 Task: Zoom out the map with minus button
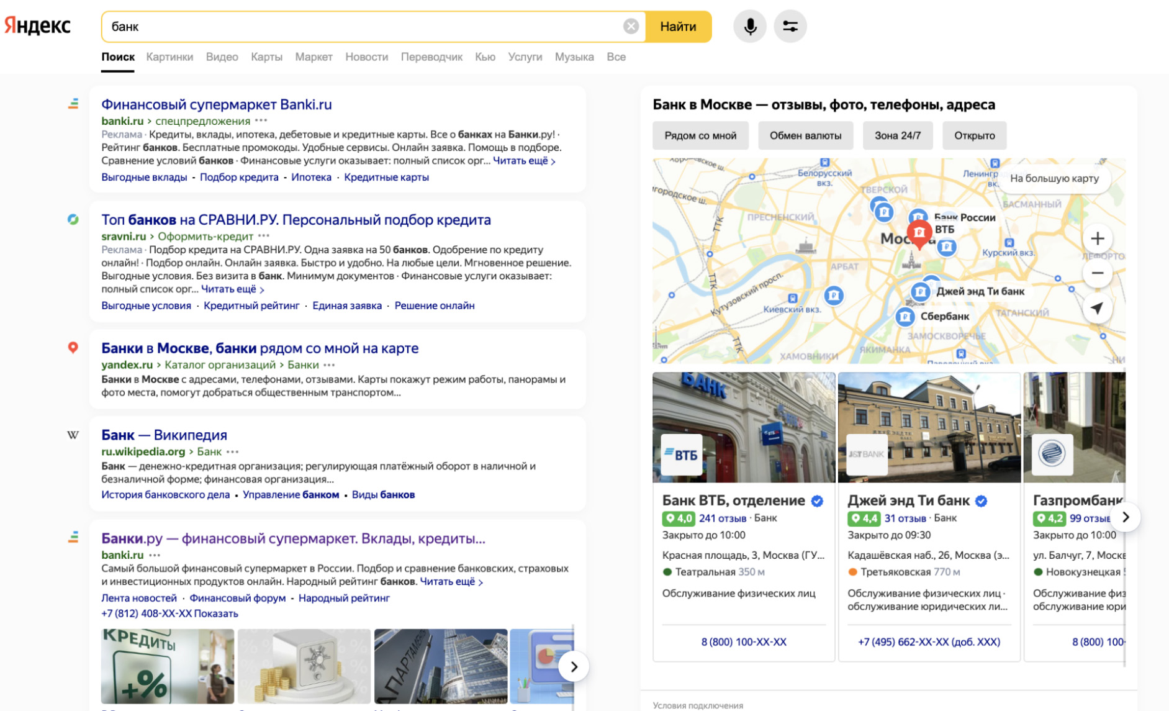tap(1097, 273)
